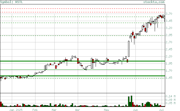Click the Mar date axis label
The height and width of the screenshot is (111, 180).
tap(54, 110)
